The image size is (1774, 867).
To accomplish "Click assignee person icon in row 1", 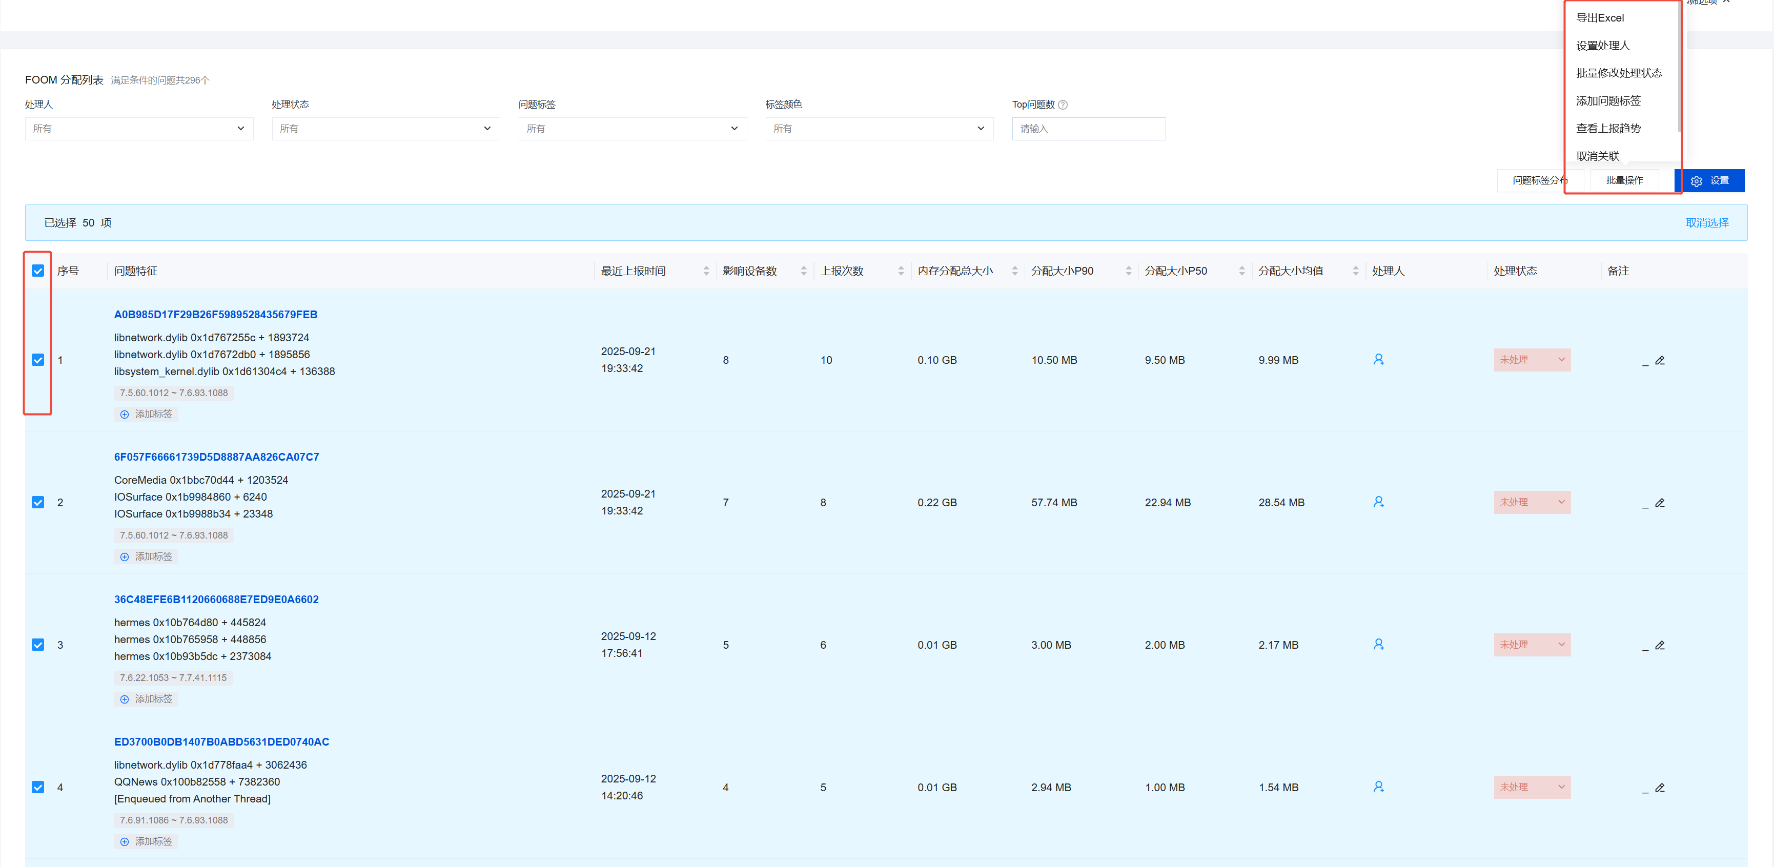I will click(x=1378, y=360).
